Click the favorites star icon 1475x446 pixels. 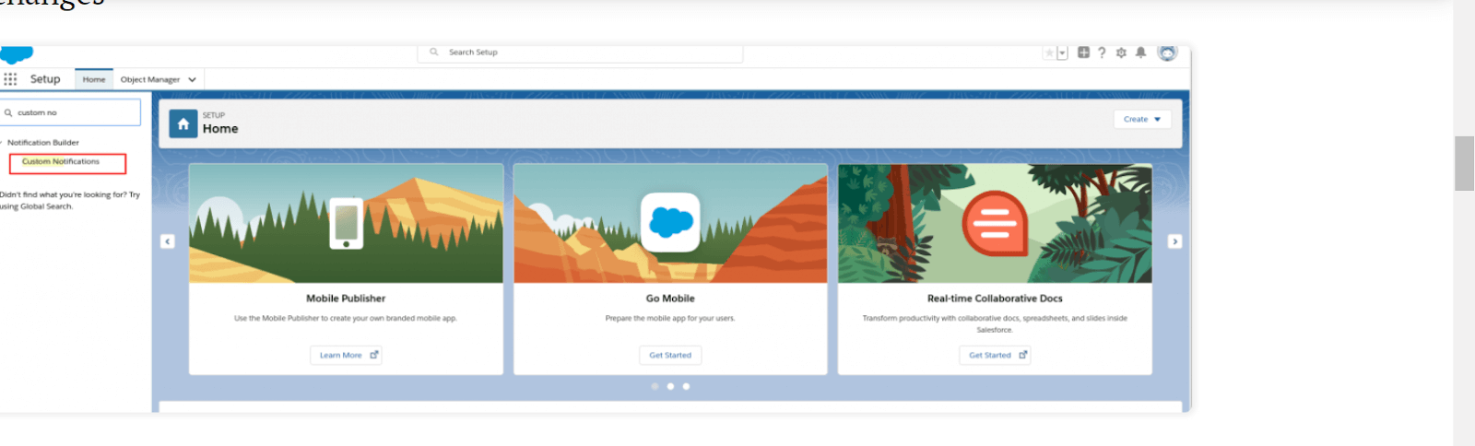(x=1048, y=53)
